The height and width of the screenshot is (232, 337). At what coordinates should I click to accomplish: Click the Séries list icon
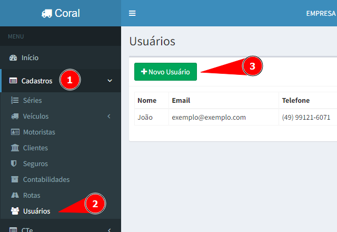coord(15,100)
